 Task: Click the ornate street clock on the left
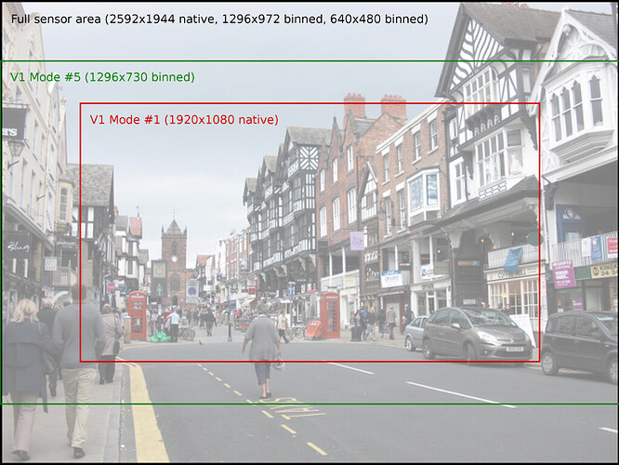[159, 271]
